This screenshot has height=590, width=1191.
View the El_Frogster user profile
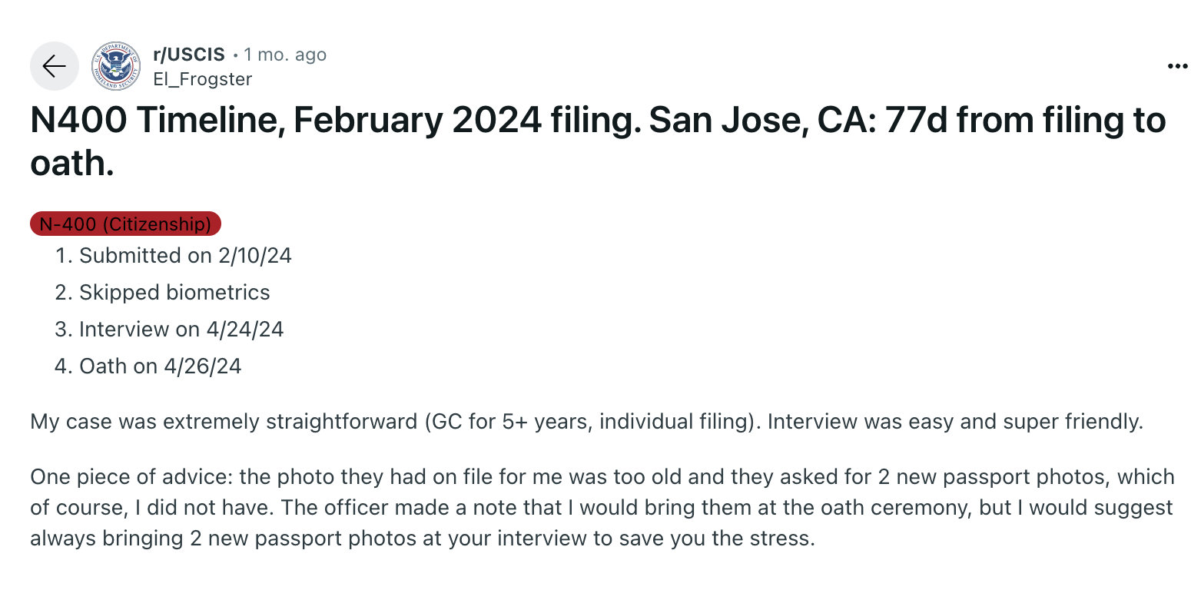click(202, 79)
